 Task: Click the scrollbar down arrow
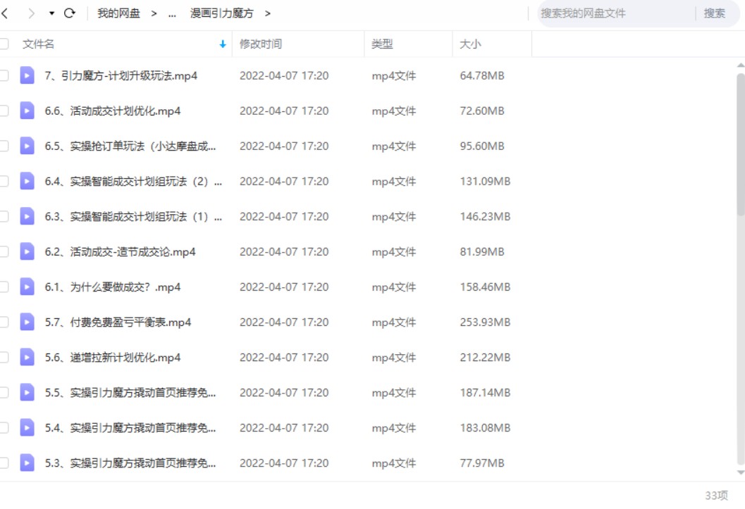coord(741,472)
